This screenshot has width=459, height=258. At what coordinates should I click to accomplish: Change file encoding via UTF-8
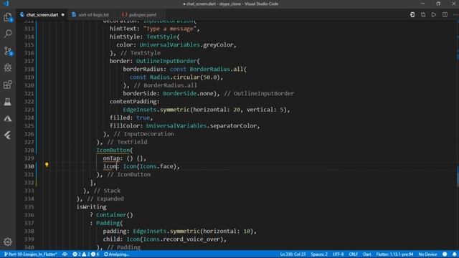point(338,254)
